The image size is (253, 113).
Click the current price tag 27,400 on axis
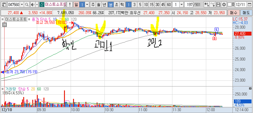pos(242,33)
